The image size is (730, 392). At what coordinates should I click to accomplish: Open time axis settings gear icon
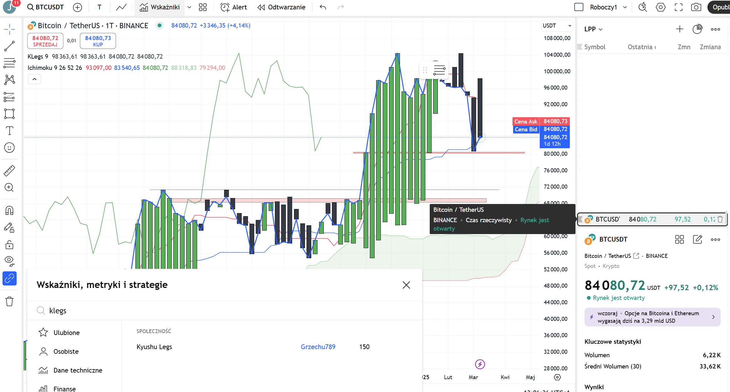pyautogui.click(x=557, y=377)
